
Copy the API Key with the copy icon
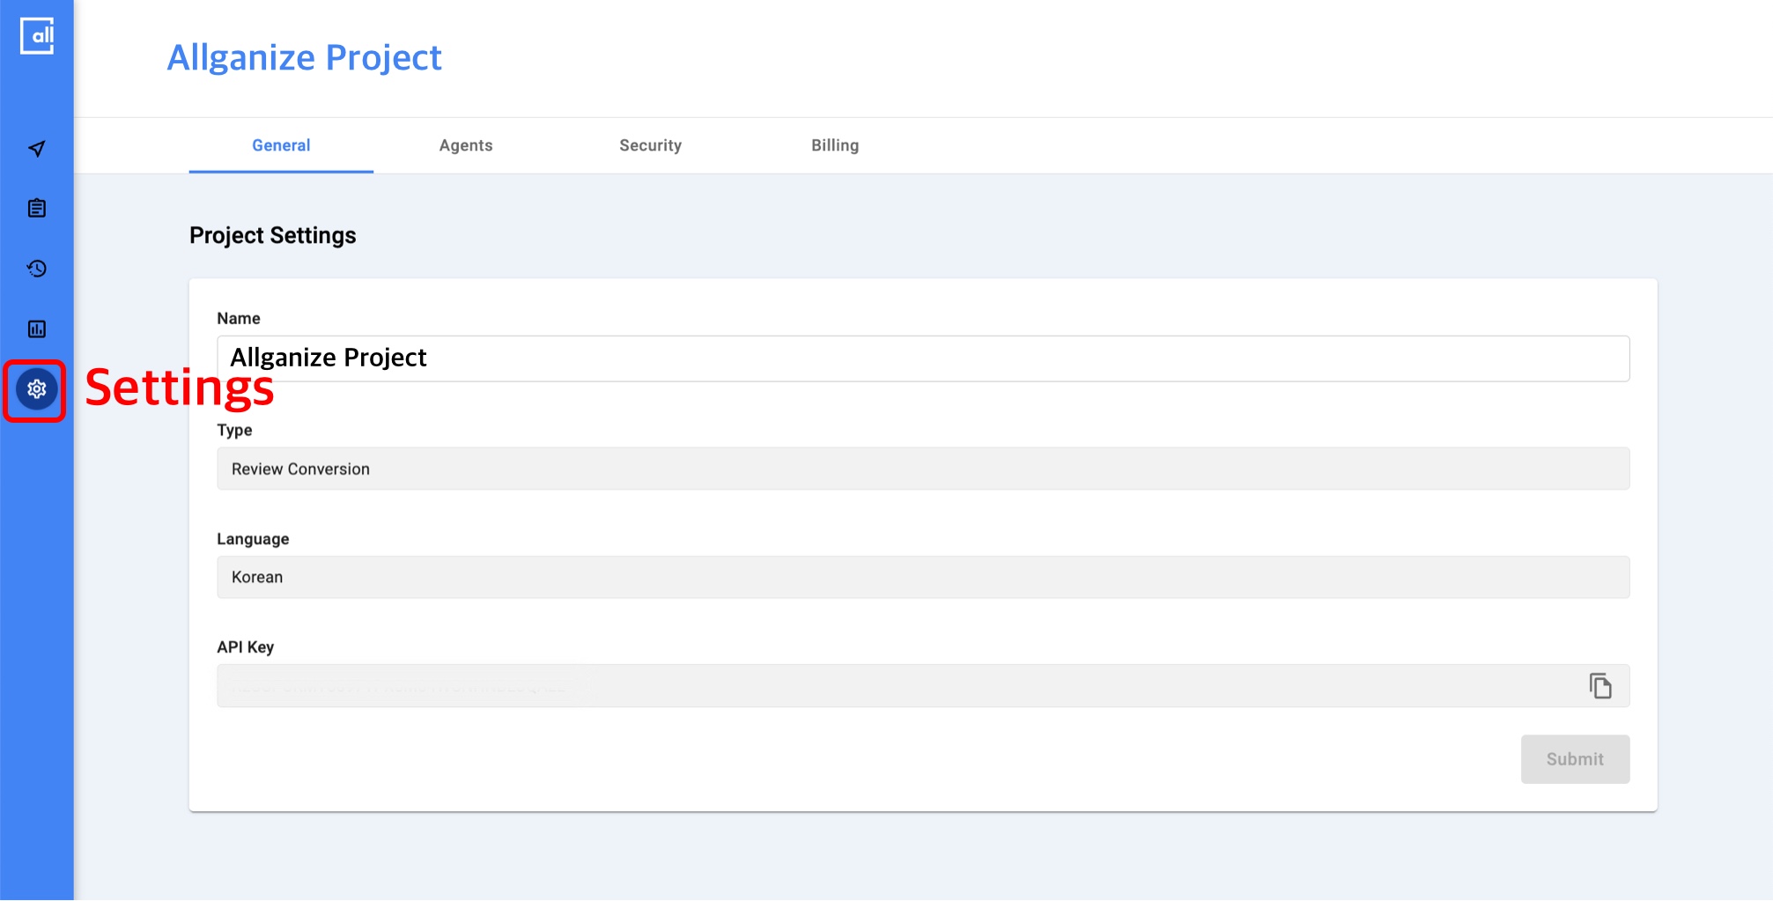pos(1599,686)
